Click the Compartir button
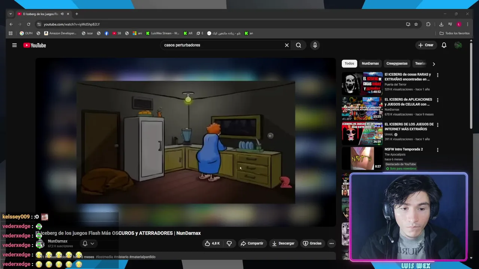Image resolution: width=479 pixels, height=269 pixels. tap(252, 243)
